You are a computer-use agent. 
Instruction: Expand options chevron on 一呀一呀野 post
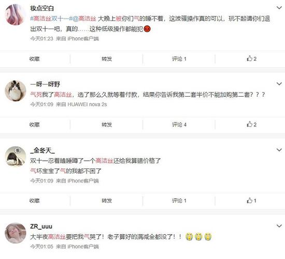pyautogui.click(x=279, y=84)
